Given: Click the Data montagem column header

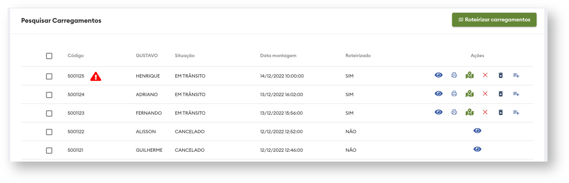Looking at the screenshot, I should (278, 56).
